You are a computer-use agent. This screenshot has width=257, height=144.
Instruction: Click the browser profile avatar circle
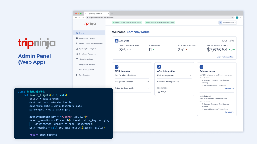pyautogui.click(x=237, y=18)
